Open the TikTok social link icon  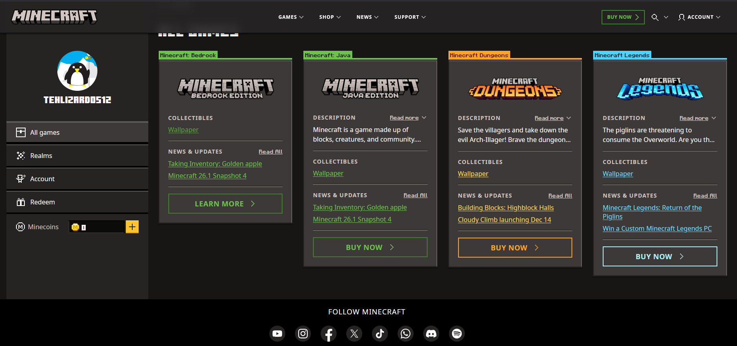coord(380,334)
